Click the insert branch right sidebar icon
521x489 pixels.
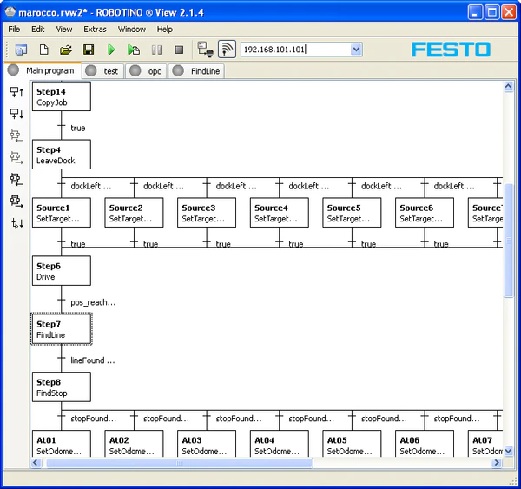pos(16,157)
